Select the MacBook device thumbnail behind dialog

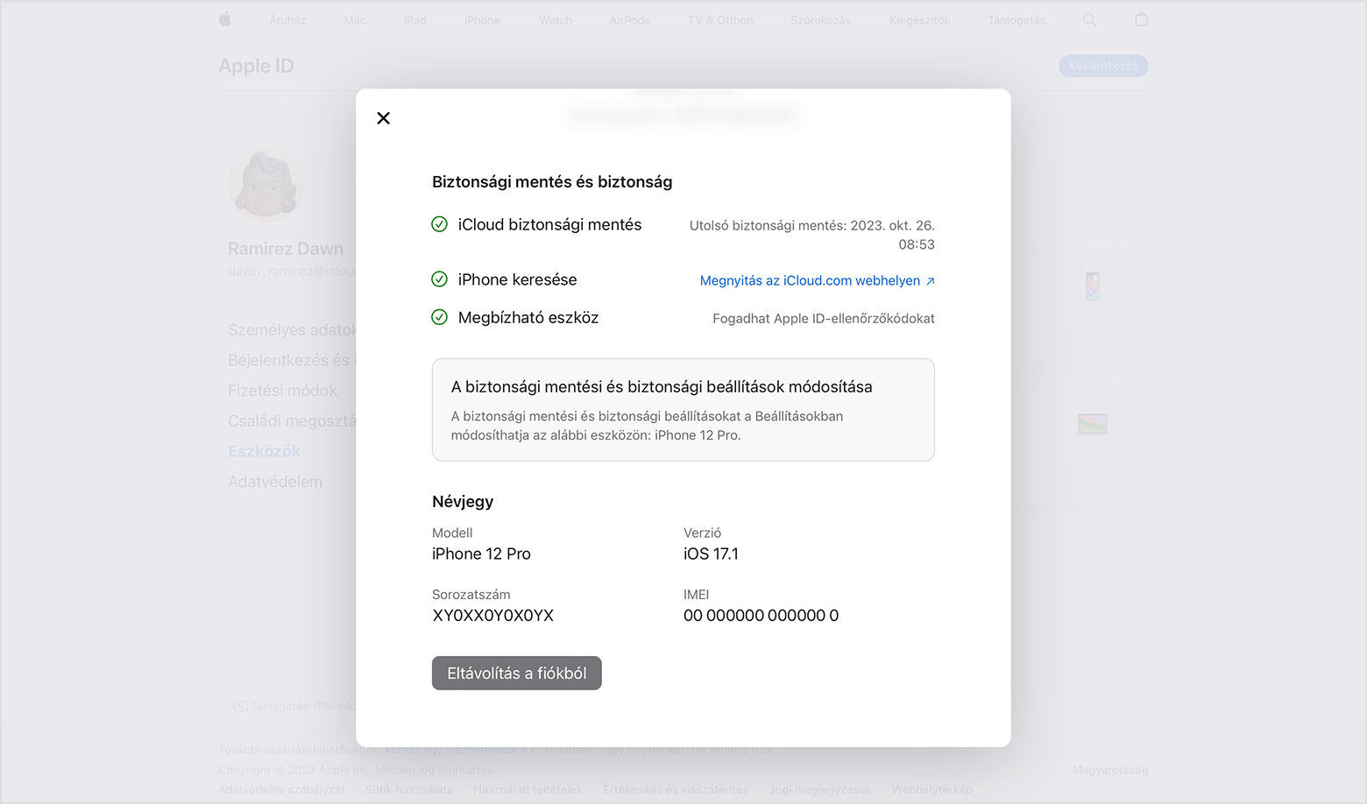[x=1092, y=424]
